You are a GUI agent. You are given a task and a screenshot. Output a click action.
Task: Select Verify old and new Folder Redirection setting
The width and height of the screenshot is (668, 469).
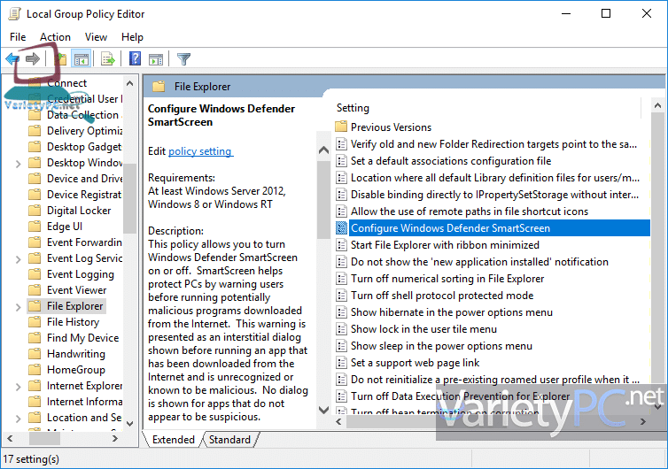[x=493, y=144]
